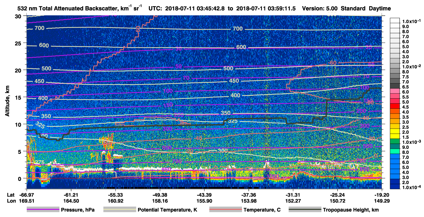Select the 'Potential Temperature, K' legend label
Screen dimensions: 424x217
coord(167,210)
